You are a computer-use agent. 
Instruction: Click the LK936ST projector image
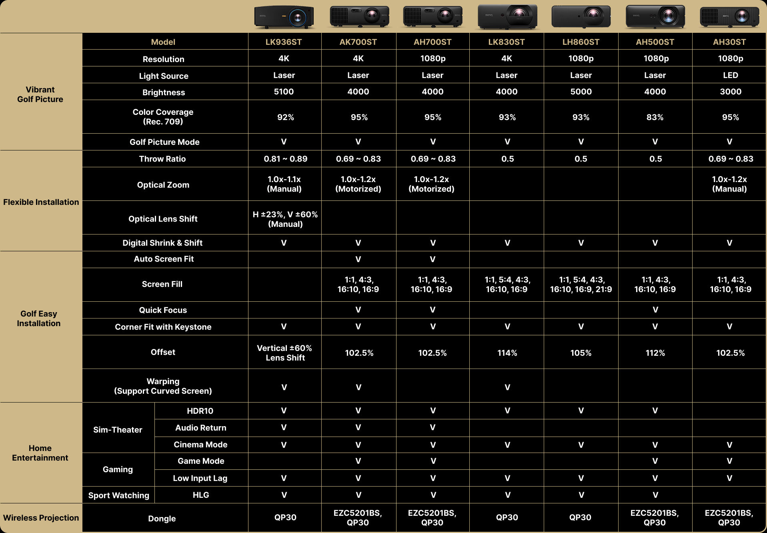(284, 17)
